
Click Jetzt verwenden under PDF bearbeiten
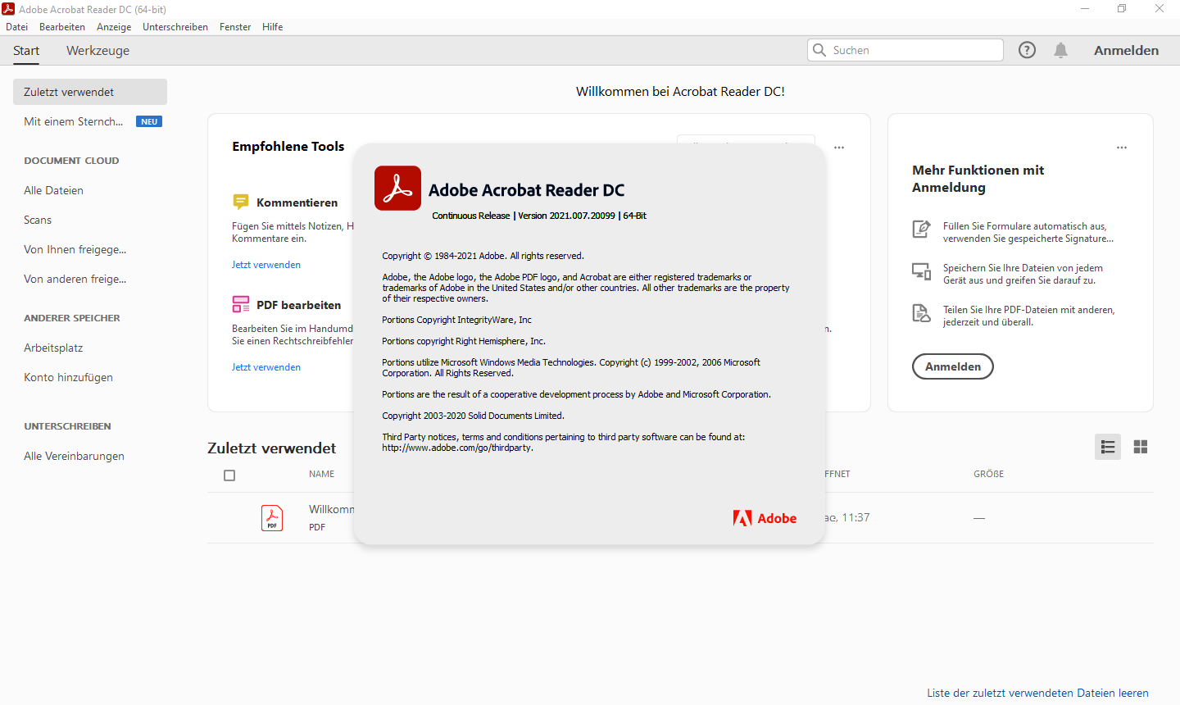coord(266,367)
